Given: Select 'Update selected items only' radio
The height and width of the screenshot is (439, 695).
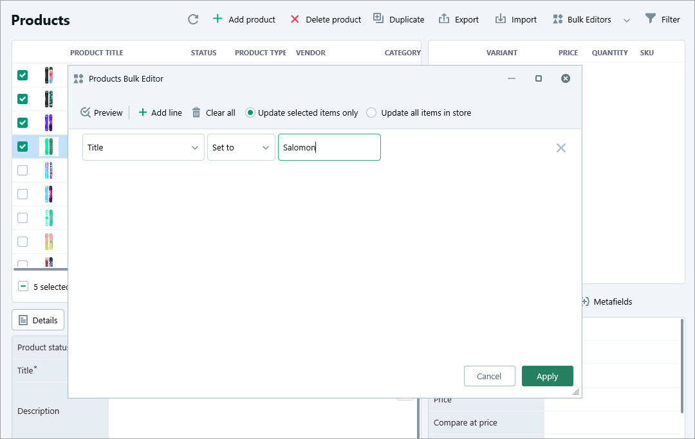Looking at the screenshot, I should [250, 113].
